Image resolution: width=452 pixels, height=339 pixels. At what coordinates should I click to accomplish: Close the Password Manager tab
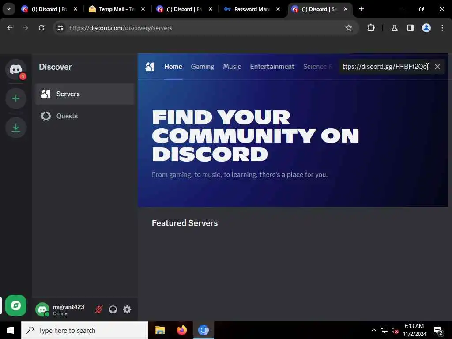pos(278,9)
